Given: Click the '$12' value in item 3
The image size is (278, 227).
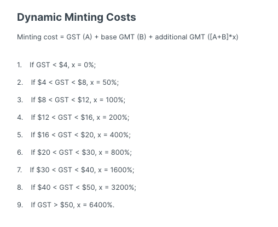Looking at the screenshot, I should click(x=84, y=100).
